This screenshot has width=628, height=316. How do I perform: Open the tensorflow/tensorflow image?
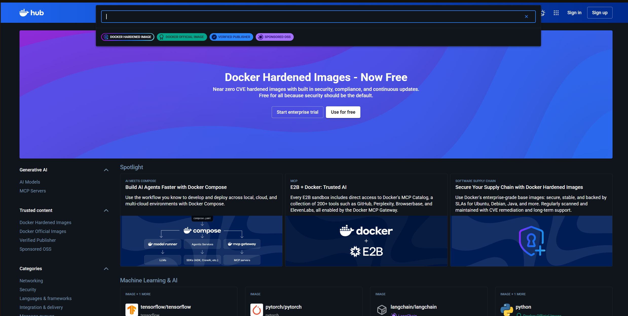[166, 307]
